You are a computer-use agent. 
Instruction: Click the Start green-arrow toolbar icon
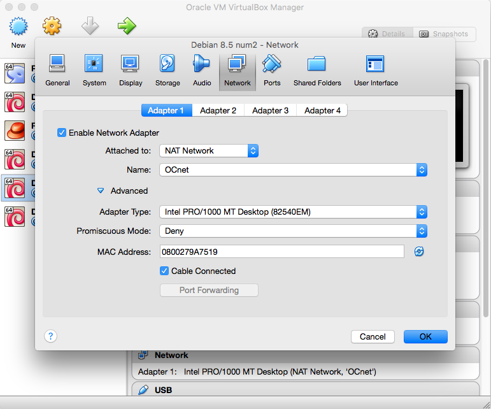click(x=127, y=26)
